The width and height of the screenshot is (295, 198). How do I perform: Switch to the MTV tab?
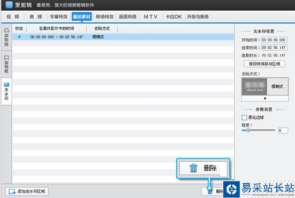point(150,17)
